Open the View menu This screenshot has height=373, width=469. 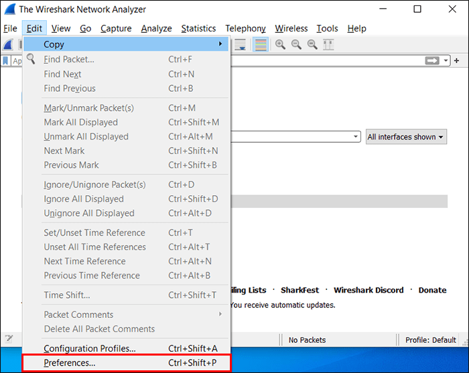pos(61,28)
